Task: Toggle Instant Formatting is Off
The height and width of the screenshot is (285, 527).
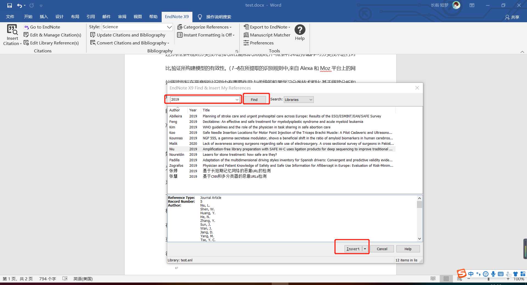Action: point(206,35)
